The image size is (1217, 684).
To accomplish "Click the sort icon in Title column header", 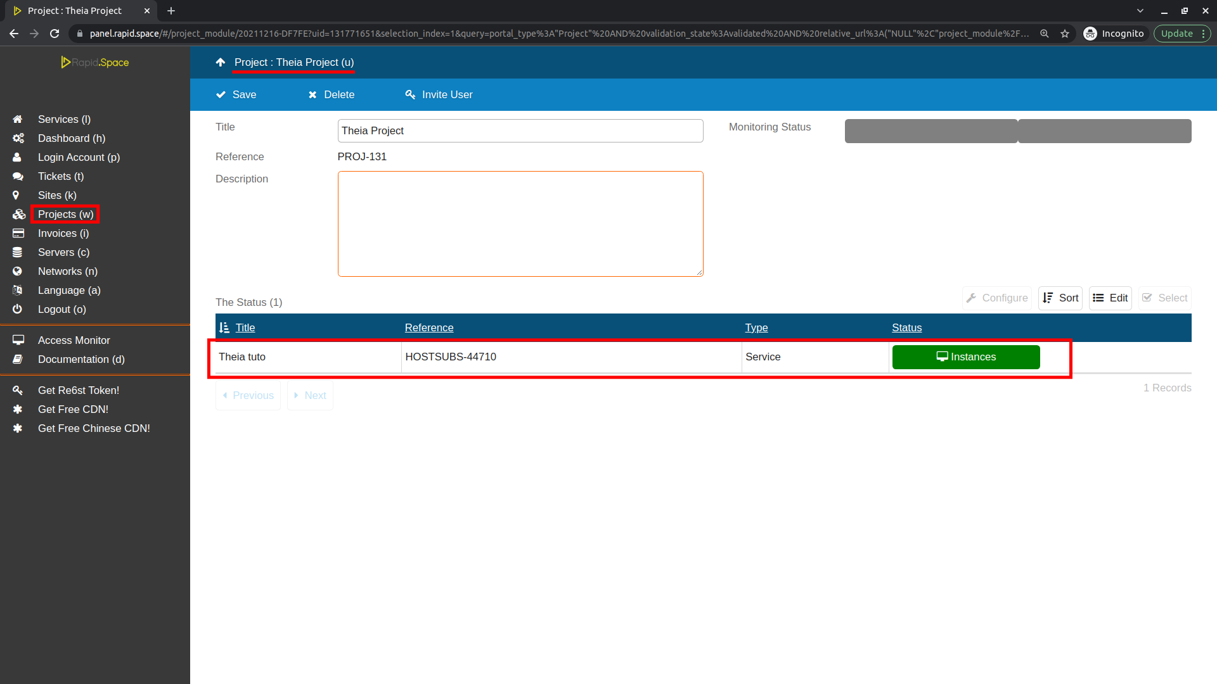I will [x=224, y=327].
